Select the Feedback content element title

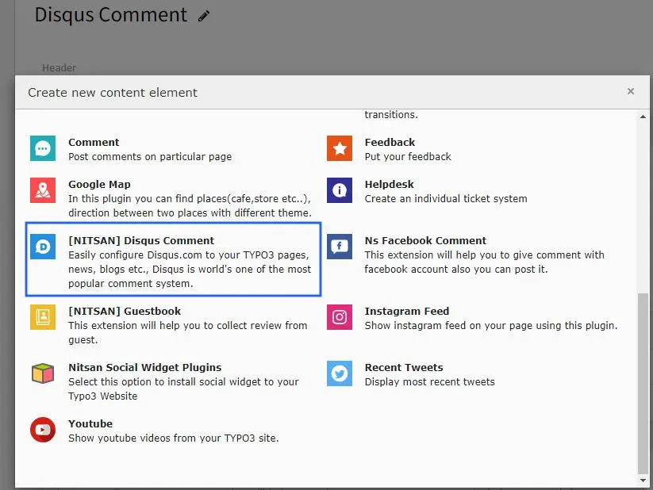pos(390,143)
